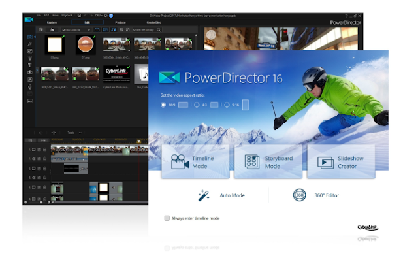Launch Storyboard Mode
Screen dimensions: 418x262
(x=268, y=161)
